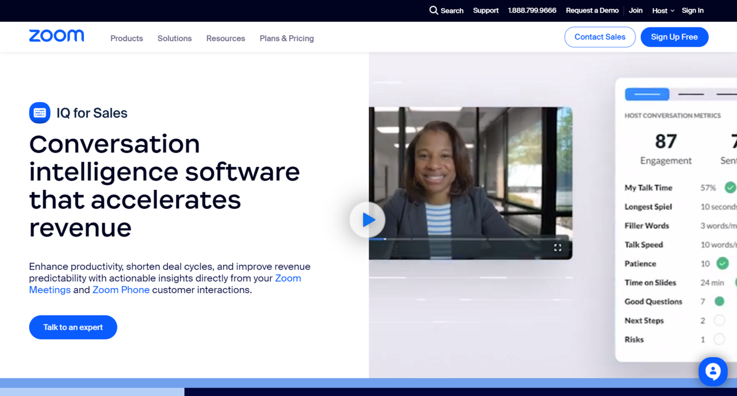Play the video with the big play button

pos(367,220)
